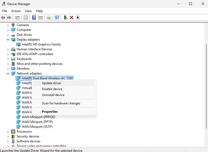This screenshot has height=152, width=208.
Task: Click the Update device driver toolbar icon
Action: (65, 17)
